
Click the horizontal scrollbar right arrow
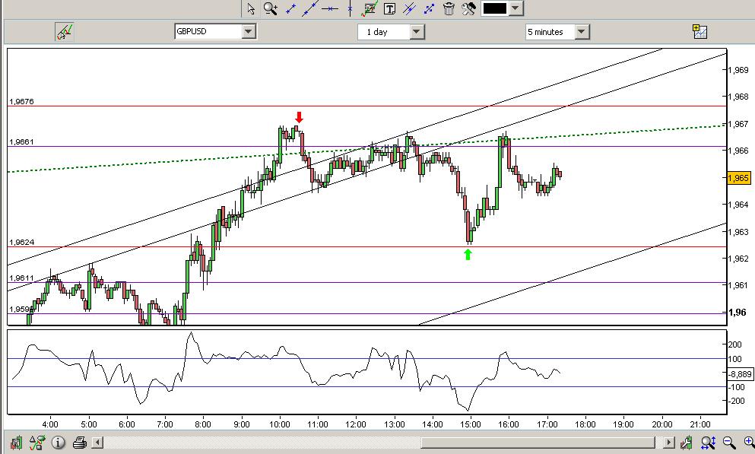669,442
